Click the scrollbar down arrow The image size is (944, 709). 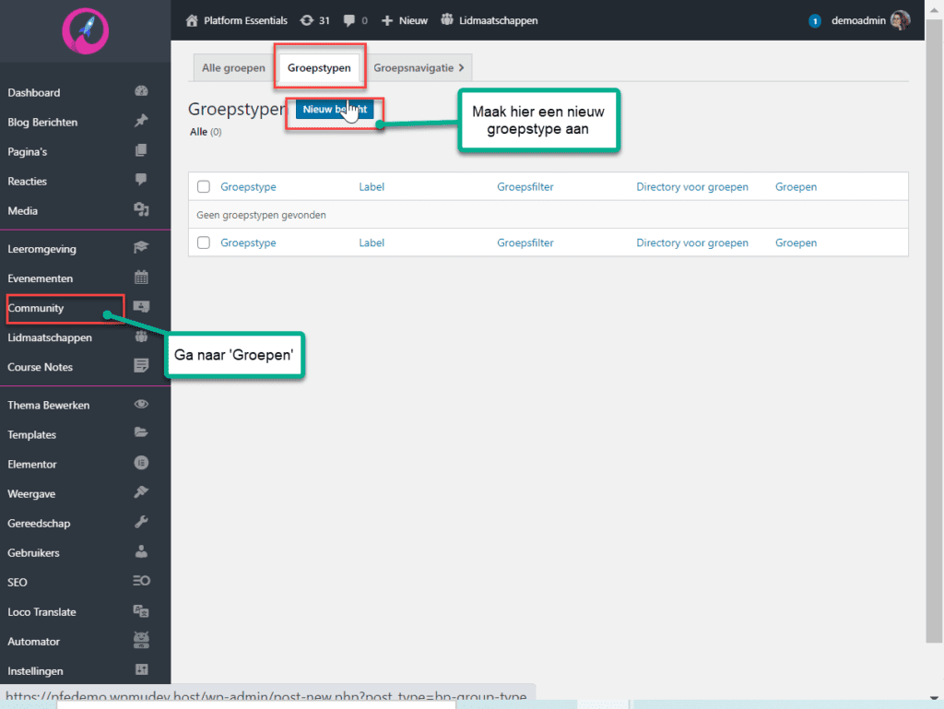point(934,698)
